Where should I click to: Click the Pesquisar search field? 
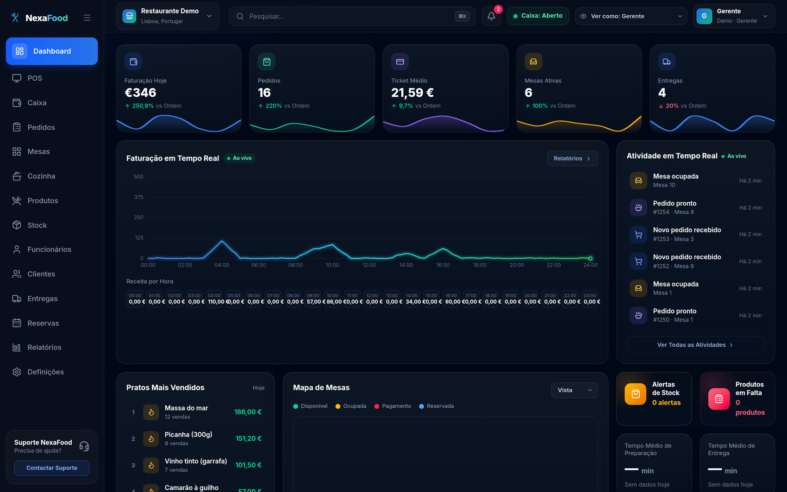(352, 16)
